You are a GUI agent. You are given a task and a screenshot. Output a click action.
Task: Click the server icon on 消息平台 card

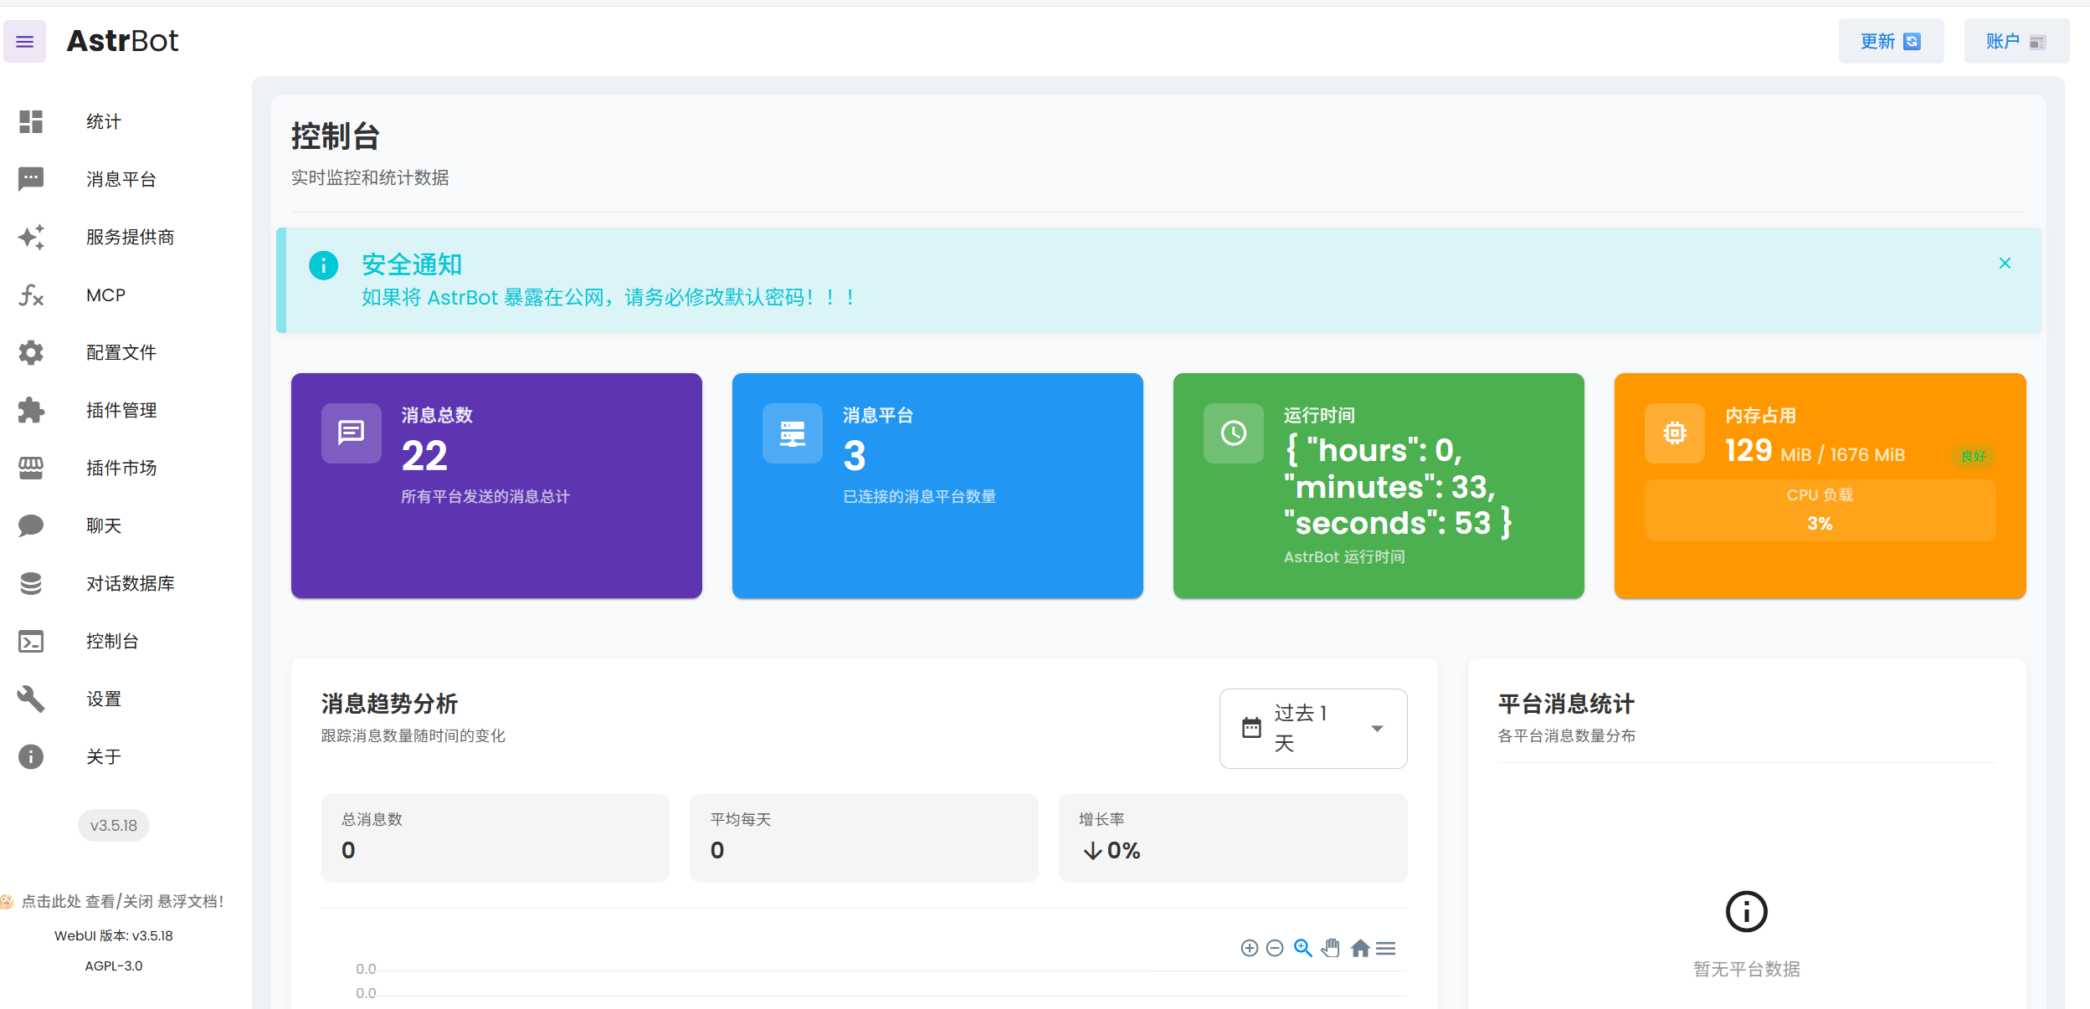click(793, 433)
